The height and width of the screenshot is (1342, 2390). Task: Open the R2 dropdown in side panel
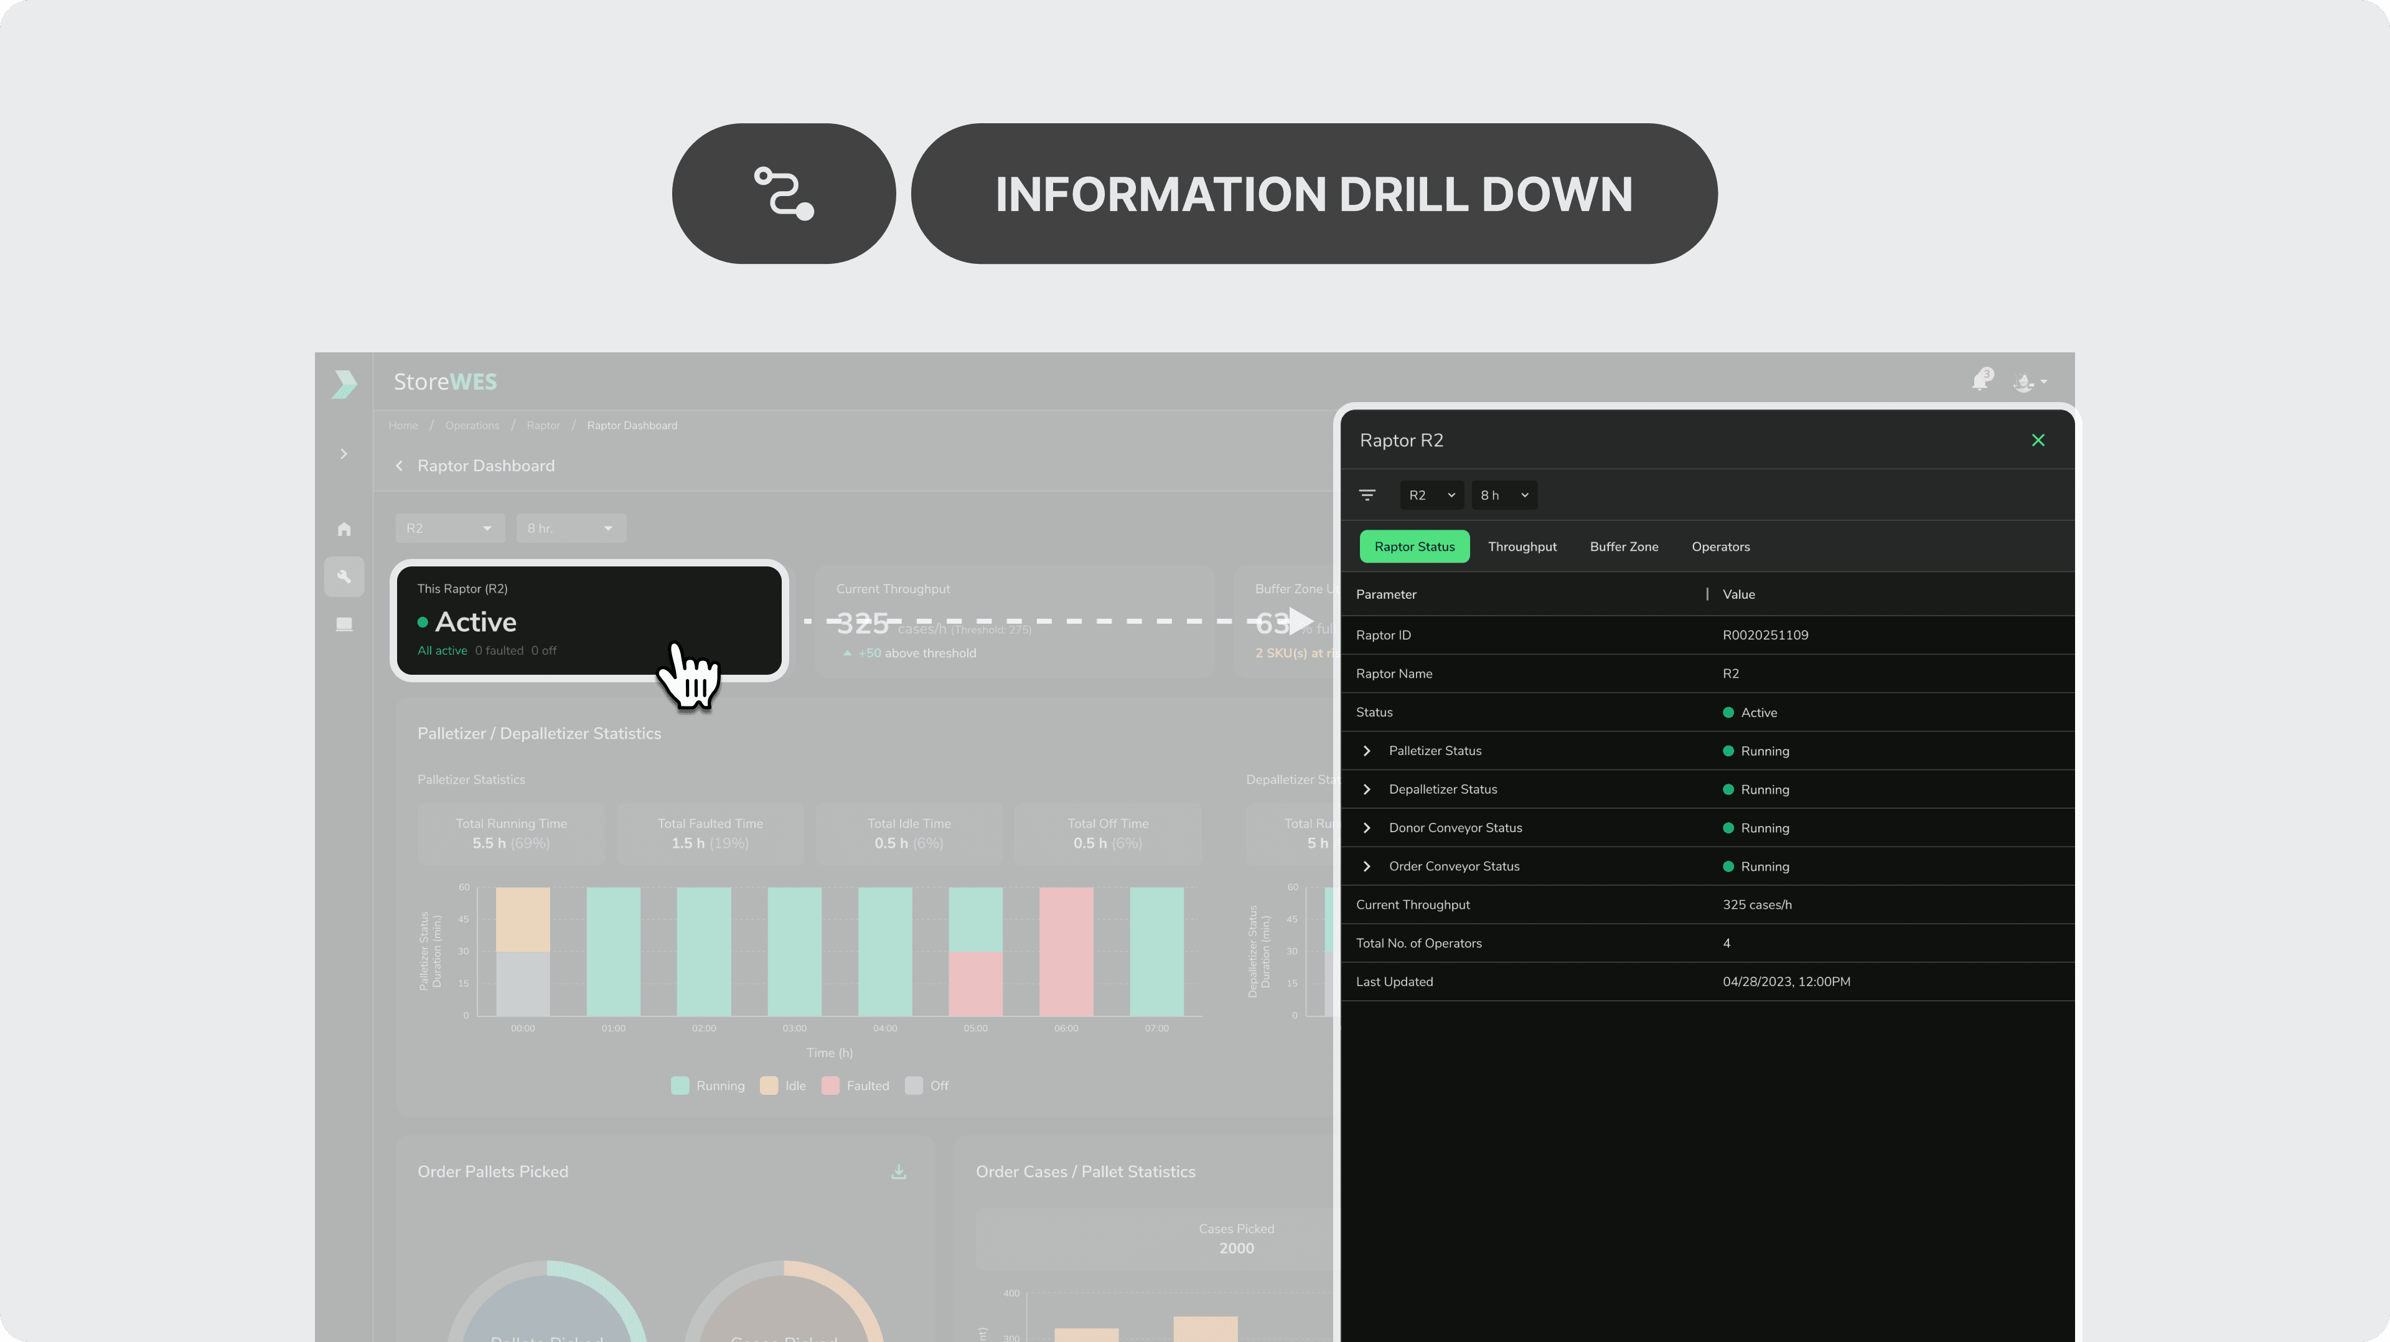[1431, 495]
